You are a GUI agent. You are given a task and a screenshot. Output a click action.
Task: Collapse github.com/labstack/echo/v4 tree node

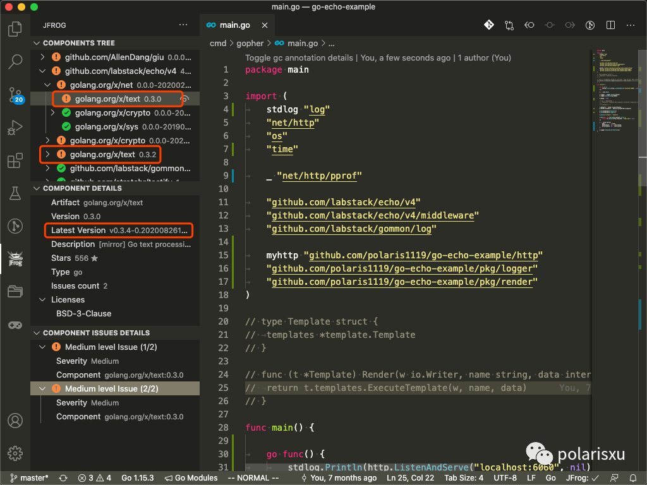pyautogui.click(x=42, y=71)
